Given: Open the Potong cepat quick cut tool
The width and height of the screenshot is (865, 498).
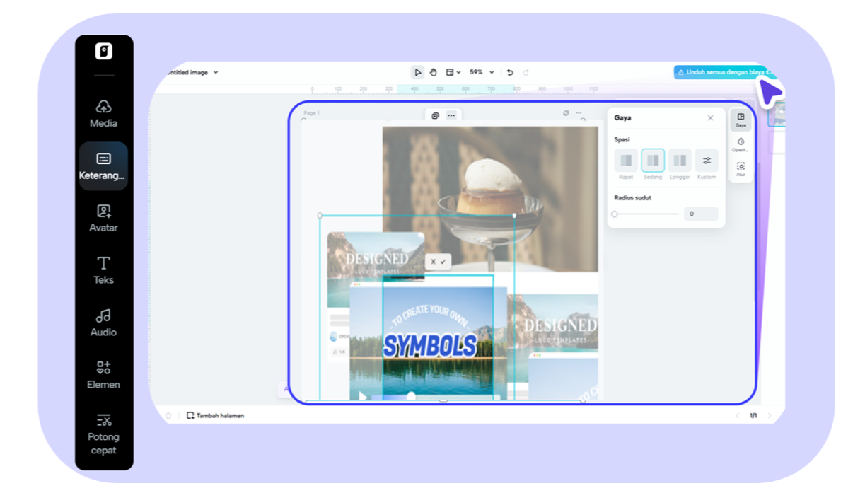Looking at the screenshot, I should coord(103,434).
